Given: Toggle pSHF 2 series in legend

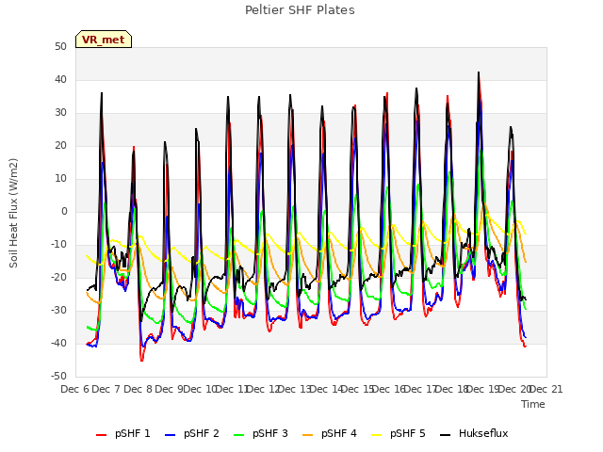Looking at the screenshot, I should (192, 433).
